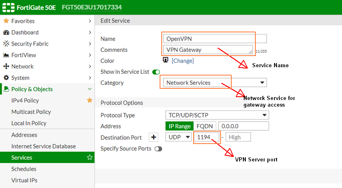Open the Network menu
This screenshot has height=188, width=342.
(47, 66)
